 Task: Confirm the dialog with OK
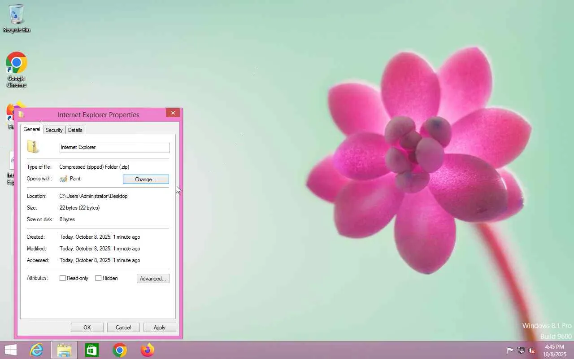click(x=87, y=328)
